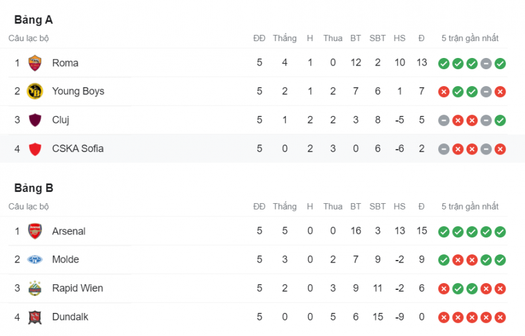Click Arsenal's last green win icon
This screenshot has height=336, width=525.
(500, 232)
